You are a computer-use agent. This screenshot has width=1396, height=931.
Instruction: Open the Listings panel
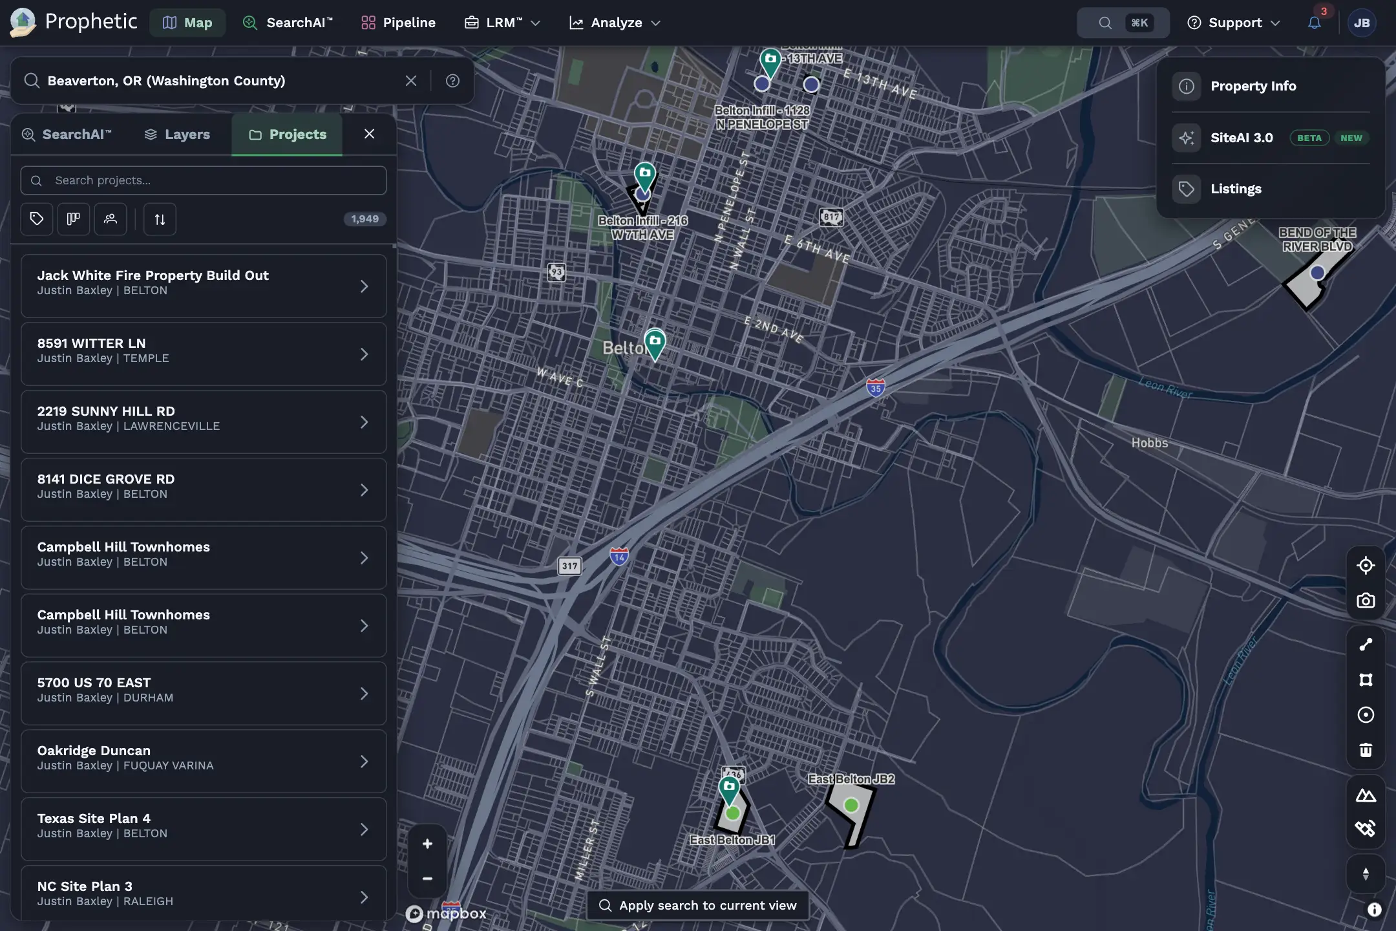[1271, 189]
